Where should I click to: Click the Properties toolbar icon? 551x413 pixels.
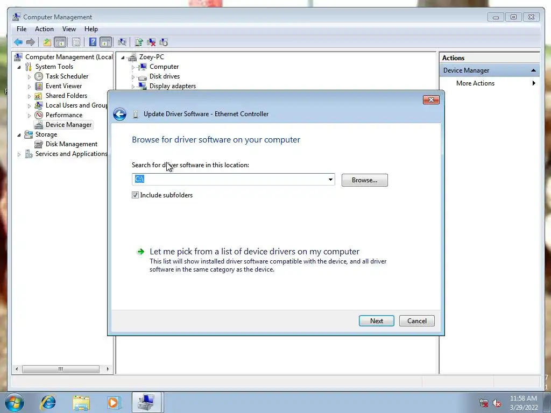click(76, 42)
